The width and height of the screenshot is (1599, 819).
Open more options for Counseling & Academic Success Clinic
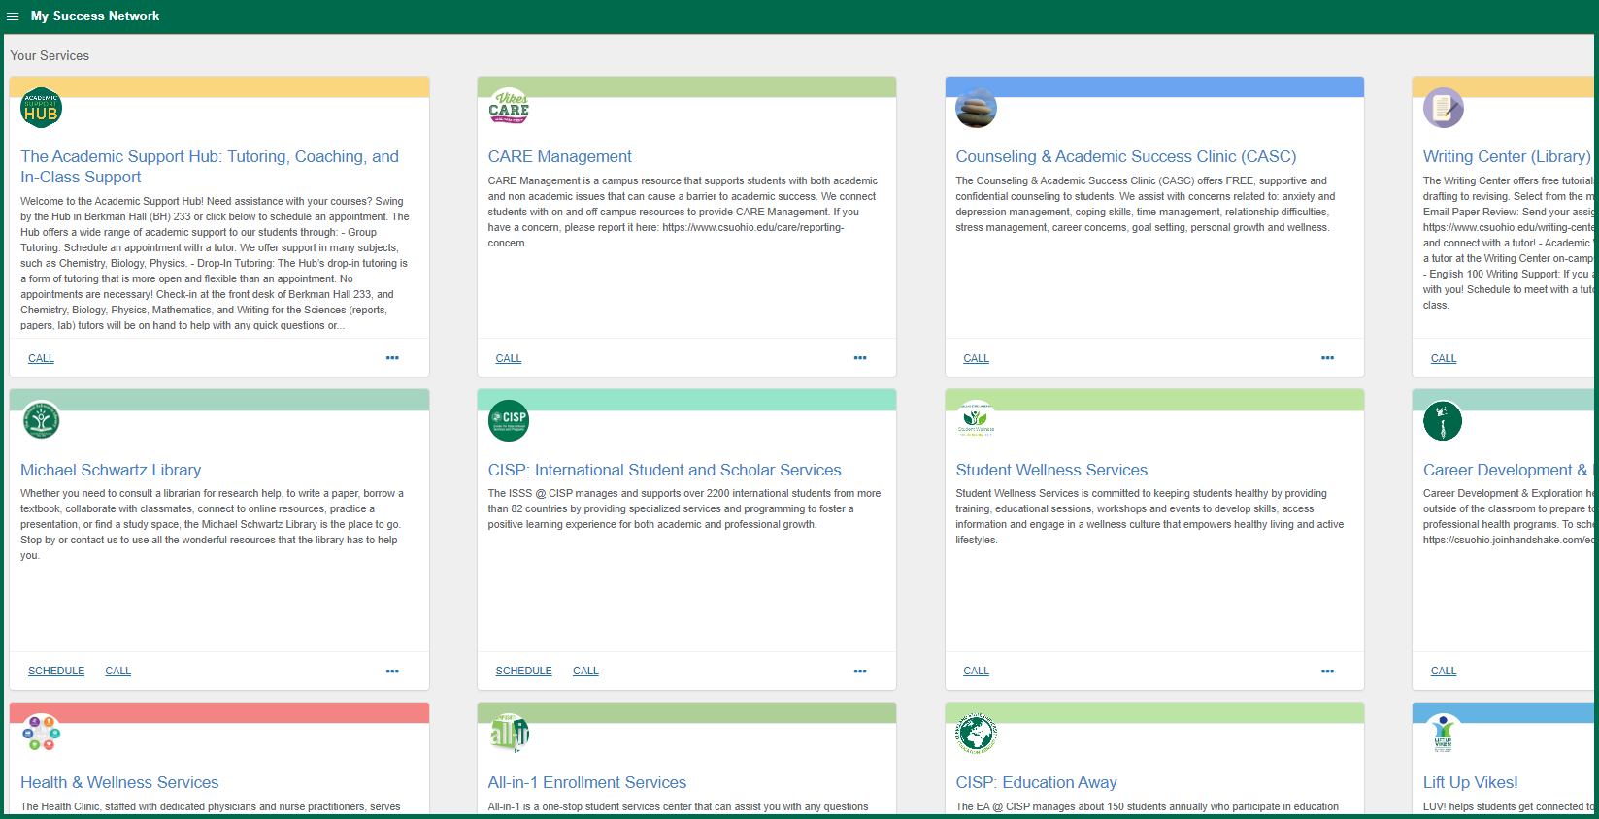[x=1327, y=358]
